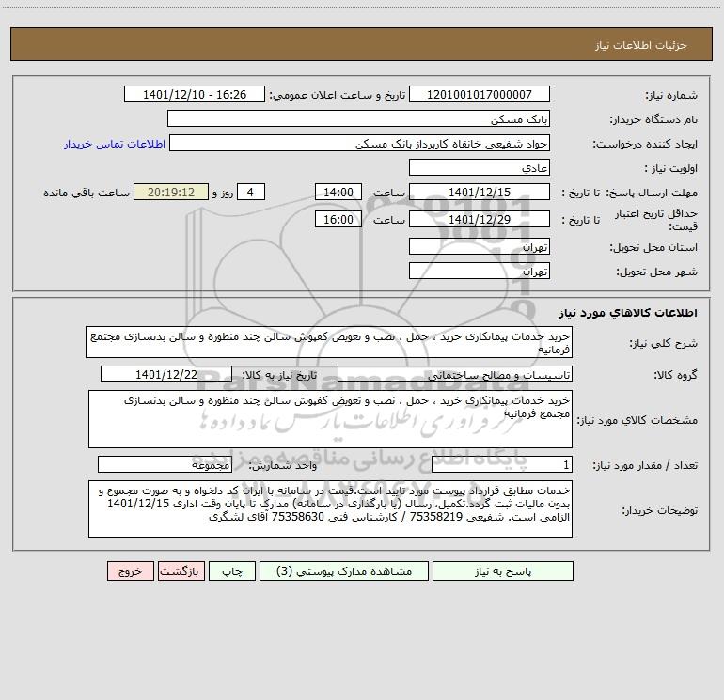724x700 pixels.
Task: Click the label ساعت باقی مانده
Action: [87, 193]
